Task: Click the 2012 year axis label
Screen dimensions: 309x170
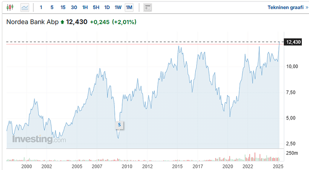Action: [x=147, y=166]
